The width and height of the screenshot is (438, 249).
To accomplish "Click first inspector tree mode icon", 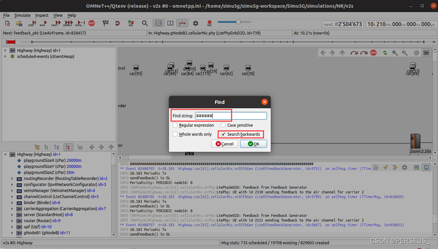I will coord(37,147).
